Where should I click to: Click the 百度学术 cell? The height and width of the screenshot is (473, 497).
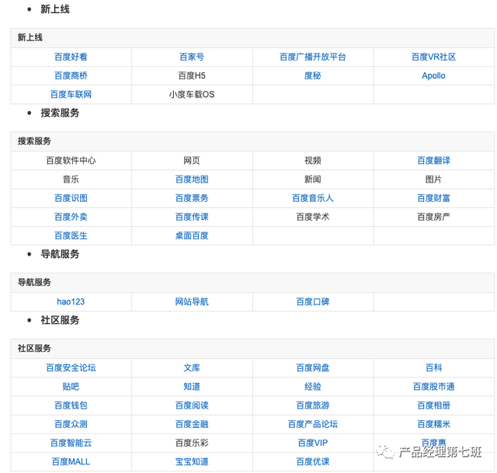coord(312,217)
